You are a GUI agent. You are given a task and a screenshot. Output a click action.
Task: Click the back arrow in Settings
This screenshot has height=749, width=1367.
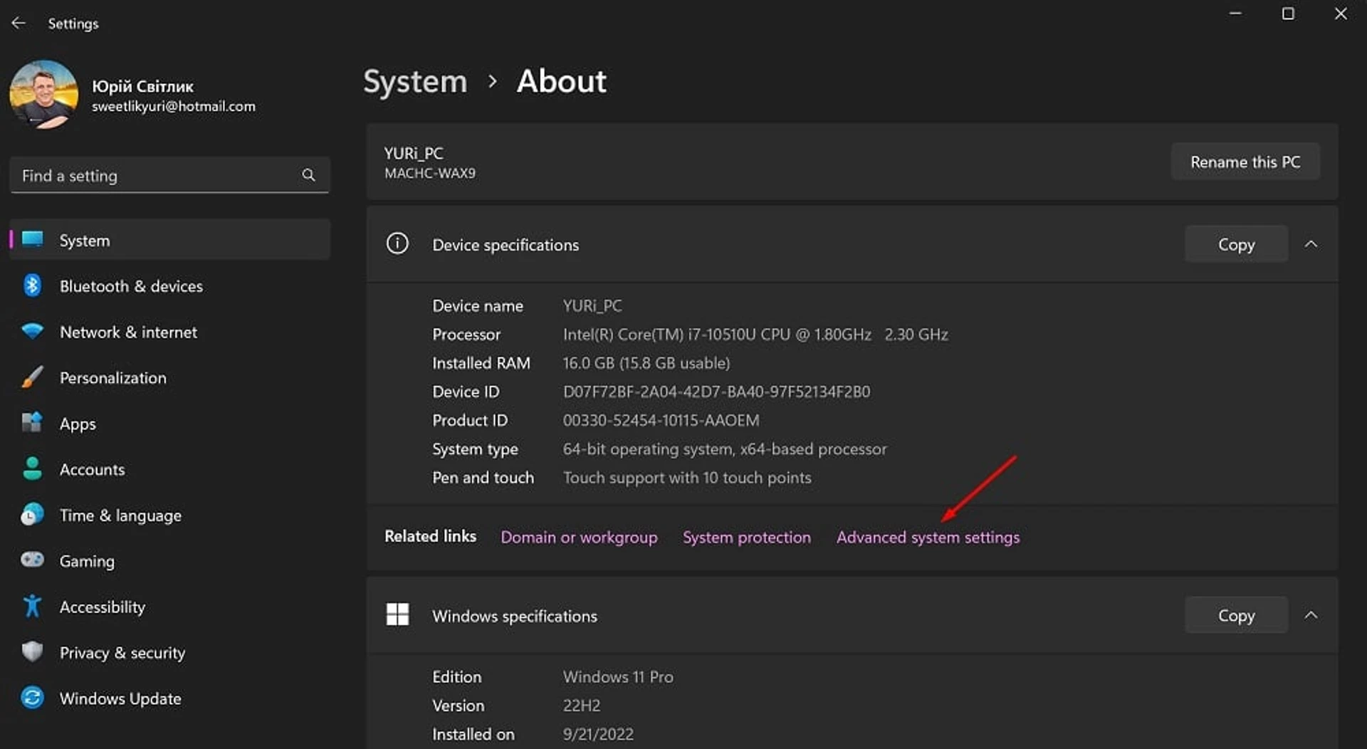pyautogui.click(x=19, y=23)
